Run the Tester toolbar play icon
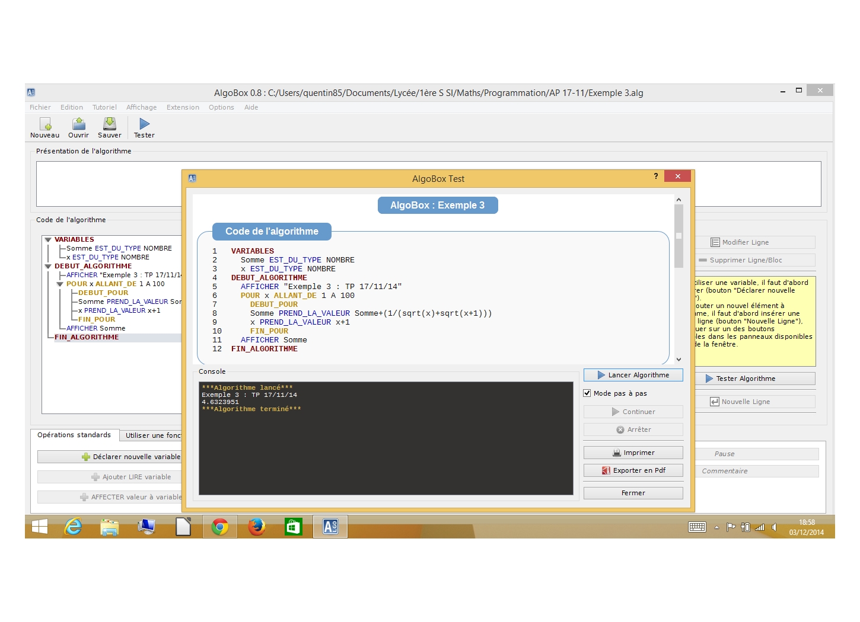The image size is (860, 622). (x=144, y=124)
